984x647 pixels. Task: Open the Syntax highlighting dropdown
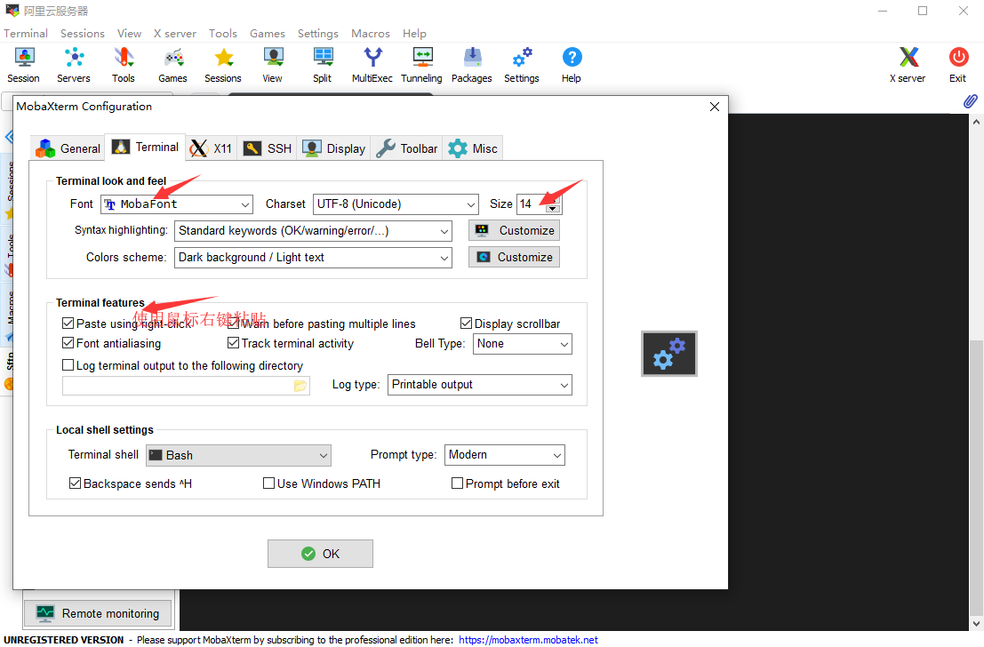point(313,231)
